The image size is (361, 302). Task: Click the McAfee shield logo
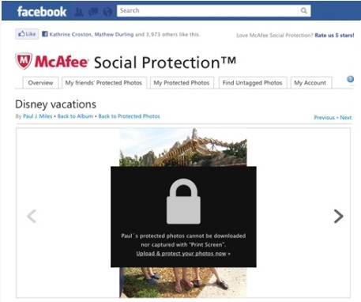tap(24, 61)
